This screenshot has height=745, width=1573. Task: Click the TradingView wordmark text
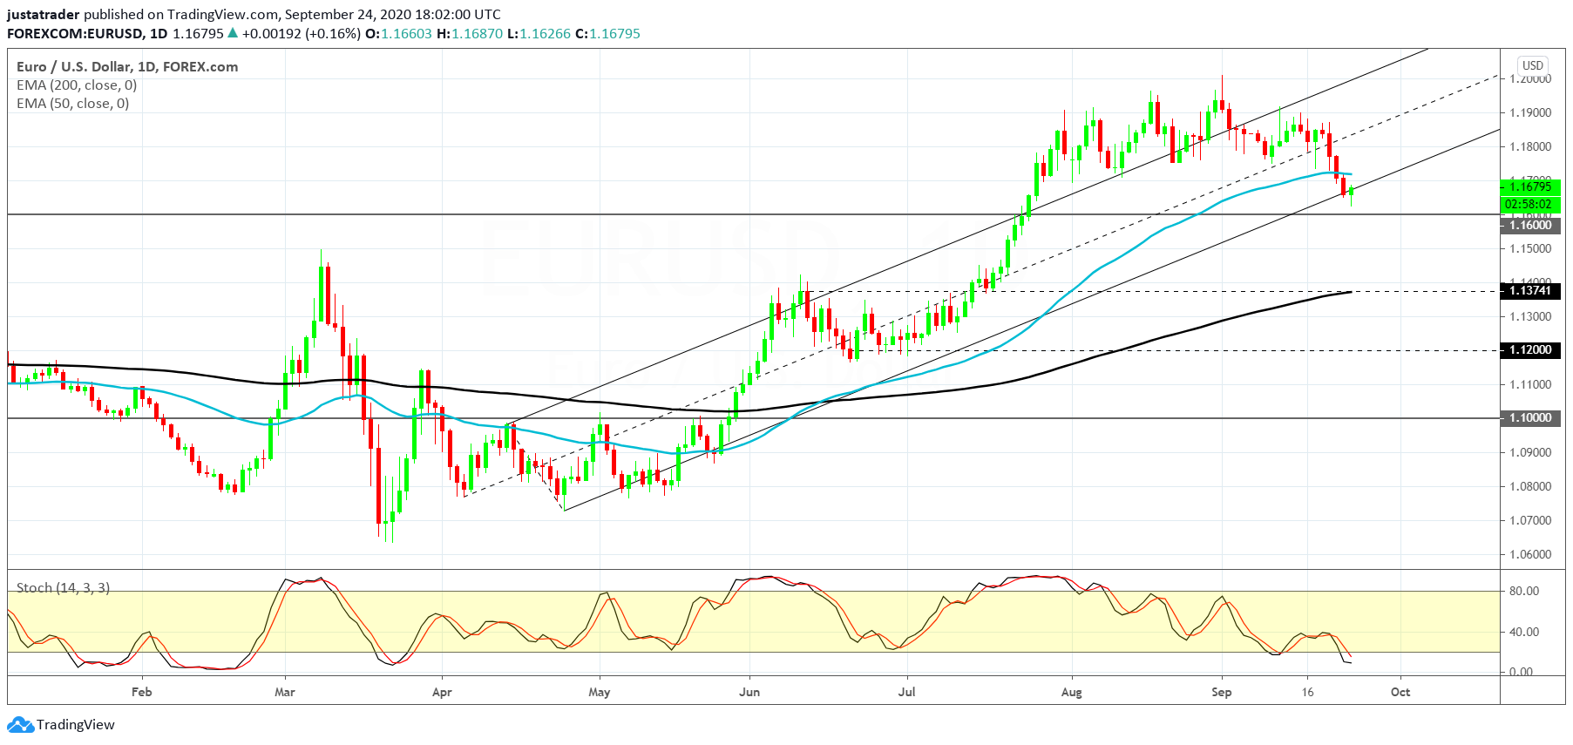(76, 725)
